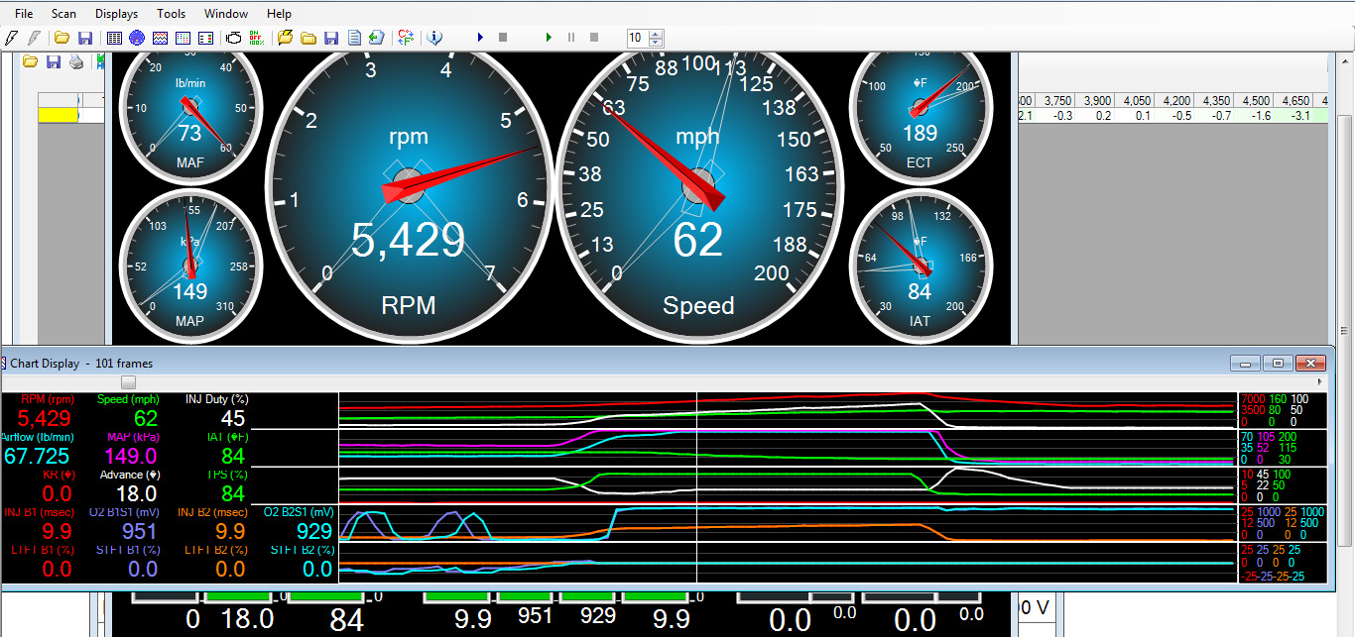Screen dimensions: 1355x637
Task: Click the white vertical cursor line in chart
Action: coord(697,486)
